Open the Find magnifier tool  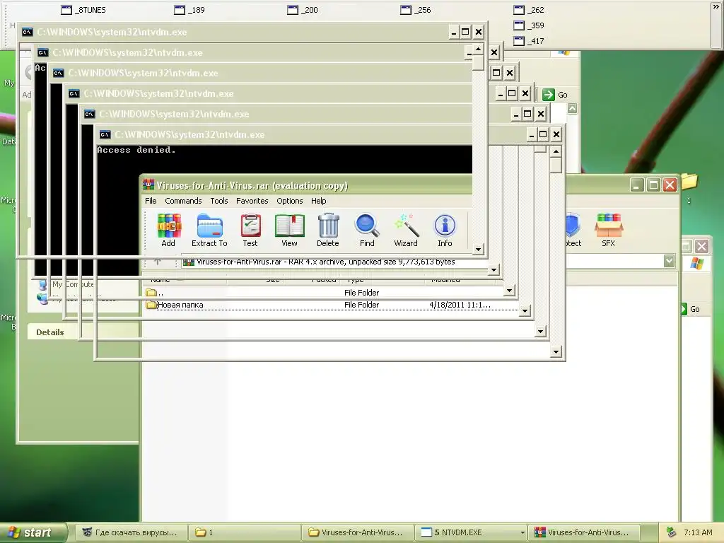tap(367, 230)
